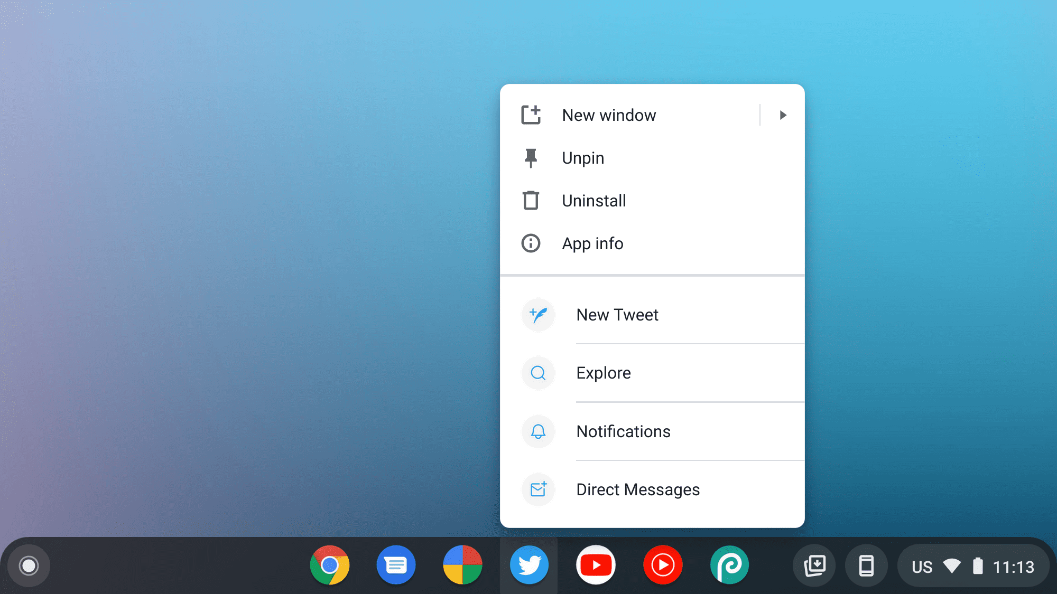Select App info from context menu

[592, 242]
